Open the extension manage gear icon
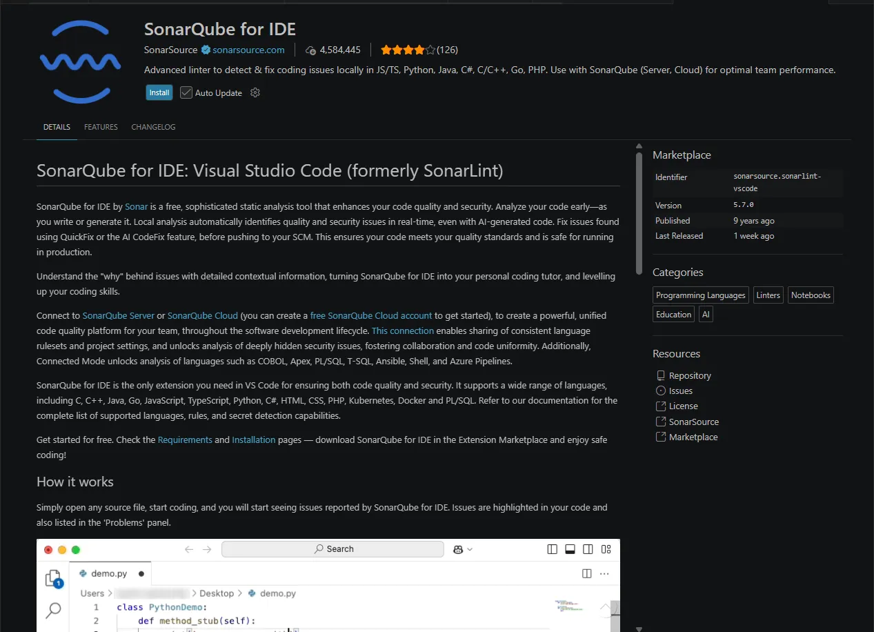 (255, 92)
